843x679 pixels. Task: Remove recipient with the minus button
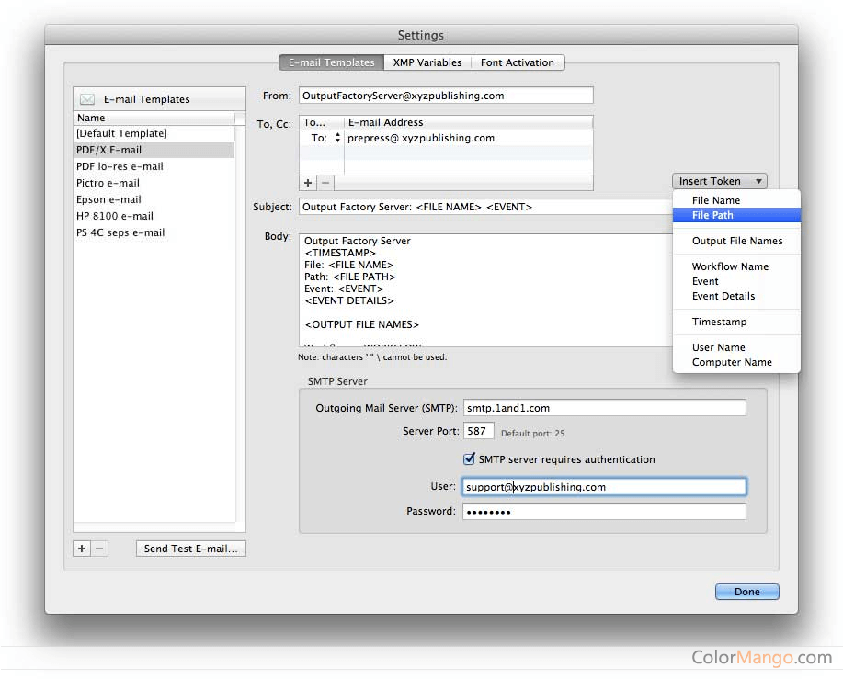click(x=325, y=183)
